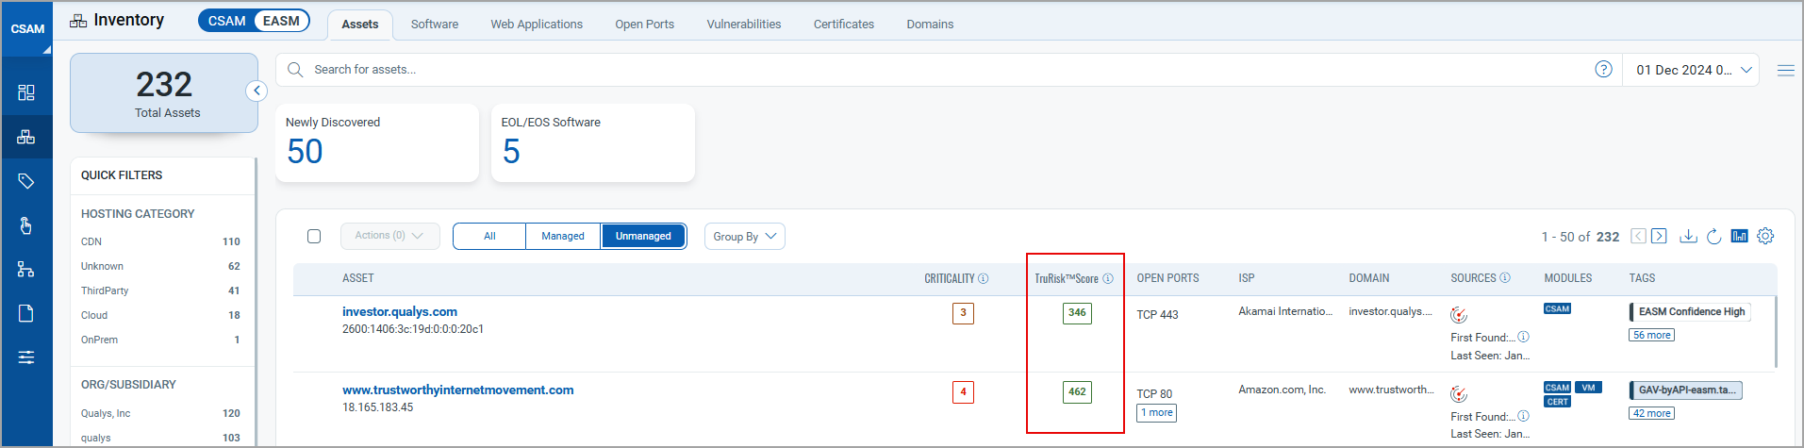Click EASM source icon for trustworthyinternetmovement row
This screenshot has width=1804, height=448.
point(1459,394)
